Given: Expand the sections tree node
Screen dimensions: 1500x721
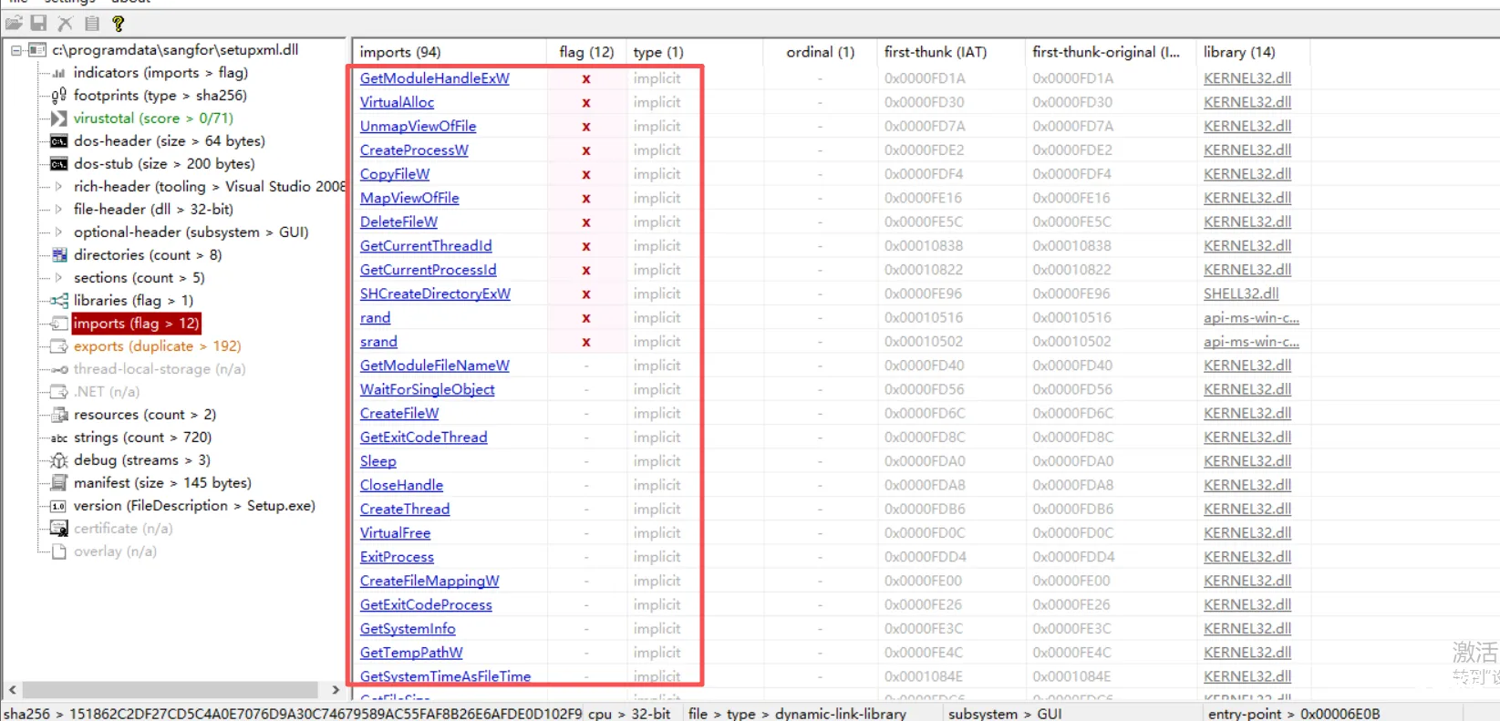Looking at the screenshot, I should point(58,278).
